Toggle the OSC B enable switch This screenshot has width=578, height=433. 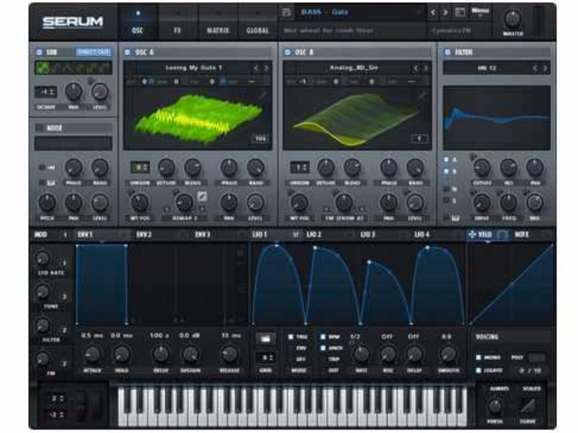tap(288, 52)
